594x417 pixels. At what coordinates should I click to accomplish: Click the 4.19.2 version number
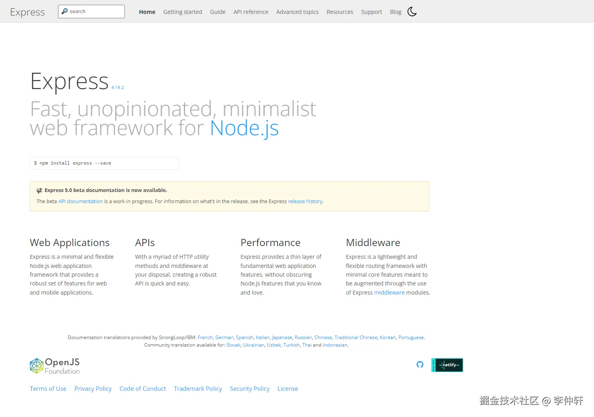(117, 87)
